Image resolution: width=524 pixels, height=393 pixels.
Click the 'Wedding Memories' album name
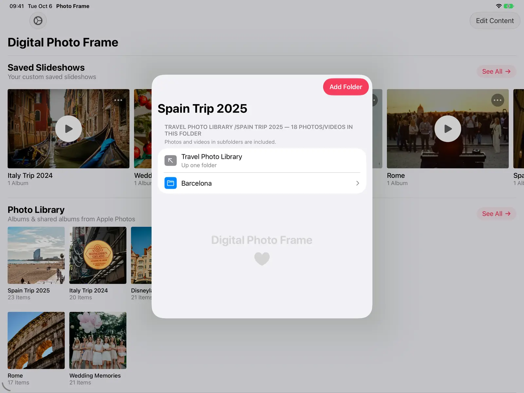(95, 376)
